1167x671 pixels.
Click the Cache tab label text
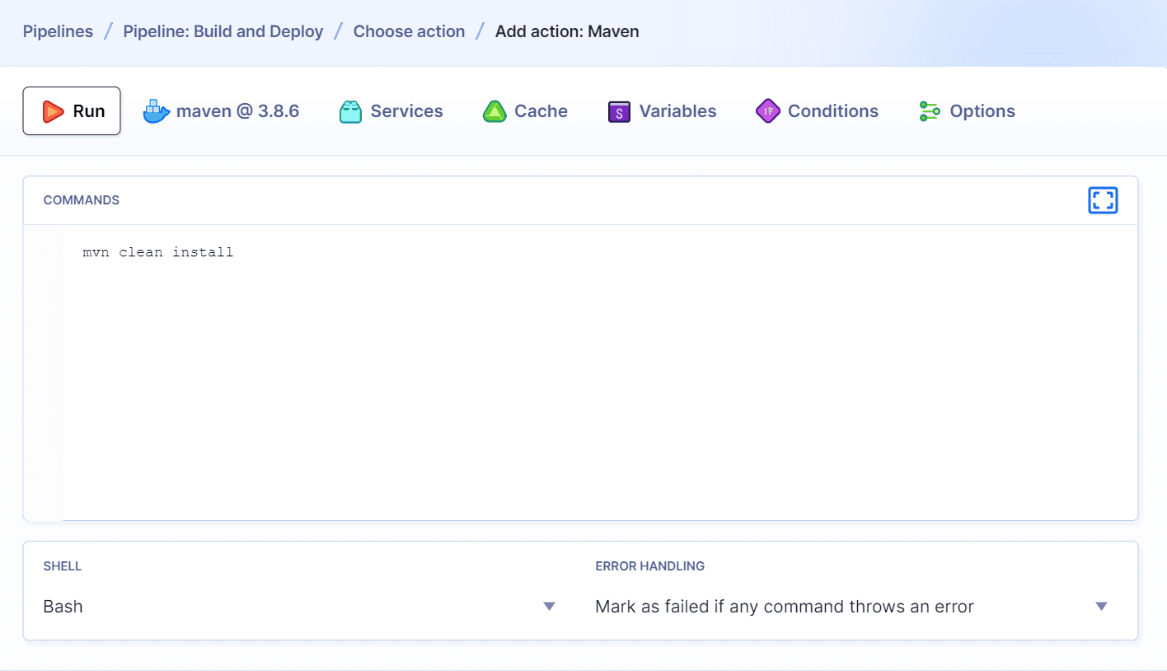tap(541, 110)
